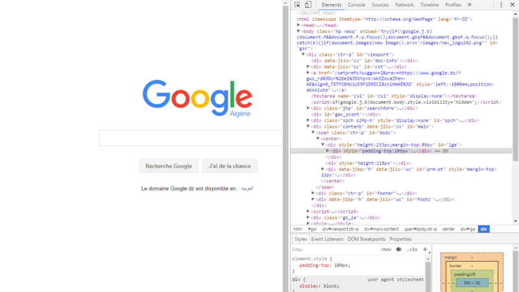The height and width of the screenshot is (292, 519).
Task: Collapse the span#body node
Action: click(x=313, y=132)
